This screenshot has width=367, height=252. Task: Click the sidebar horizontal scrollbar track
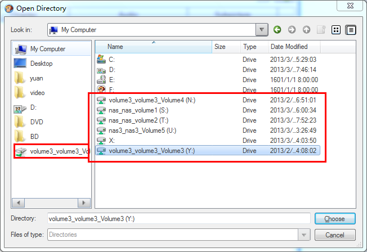(51, 202)
